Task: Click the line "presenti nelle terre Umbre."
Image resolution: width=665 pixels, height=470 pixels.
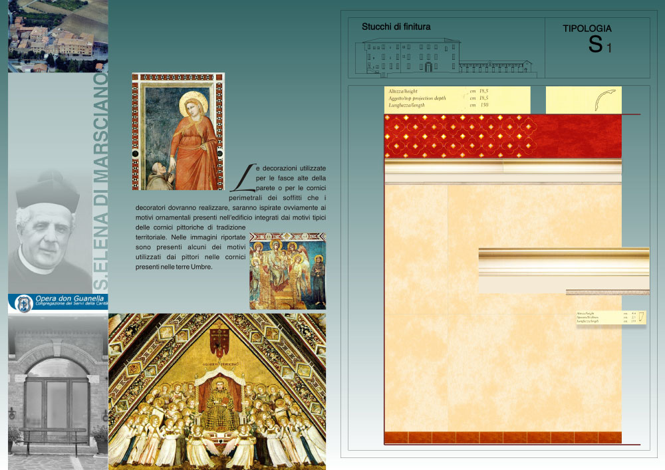Action: pyautogui.click(x=174, y=267)
